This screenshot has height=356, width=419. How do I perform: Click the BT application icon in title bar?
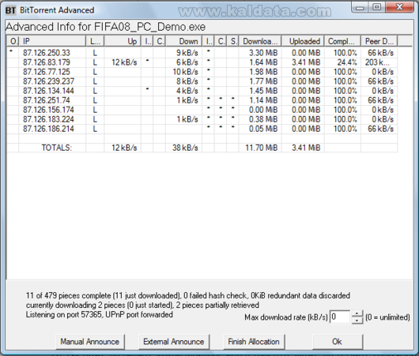11,10
